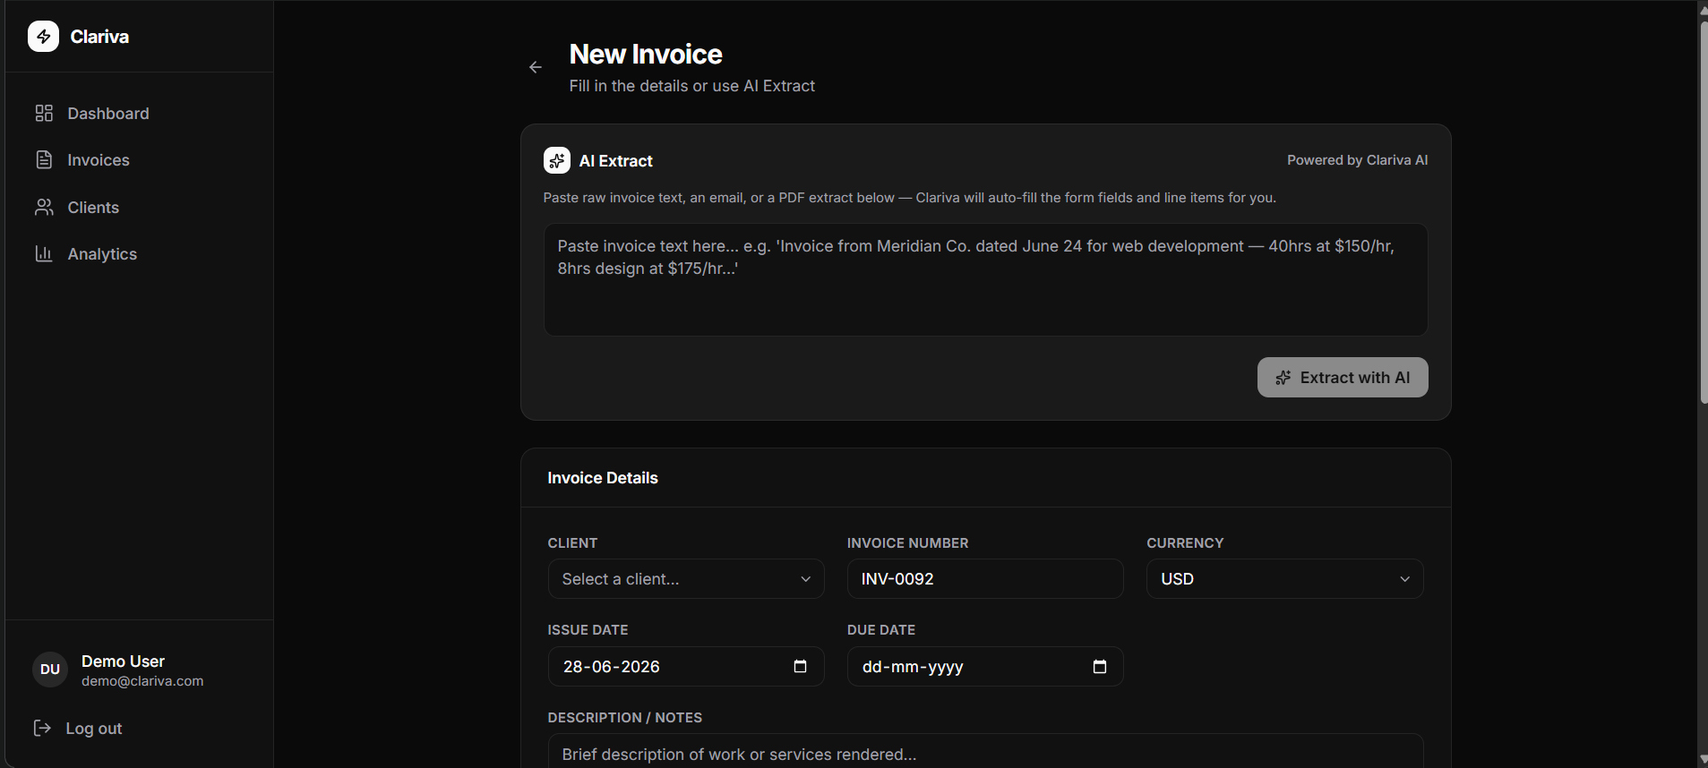Click the Due Date dd-mm-yyyy field
This screenshot has width=1708, height=768.
click(985, 666)
